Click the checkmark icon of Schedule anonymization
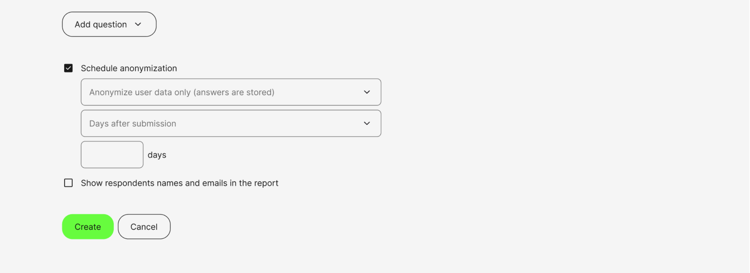The image size is (750, 273). click(68, 68)
